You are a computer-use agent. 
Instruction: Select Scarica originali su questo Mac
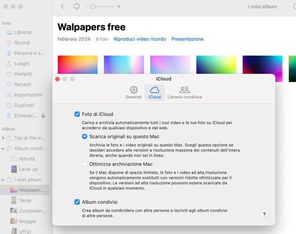(84, 136)
